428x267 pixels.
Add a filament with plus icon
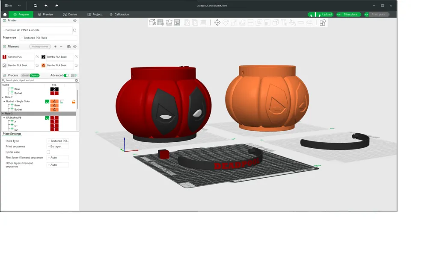pyautogui.click(x=55, y=47)
